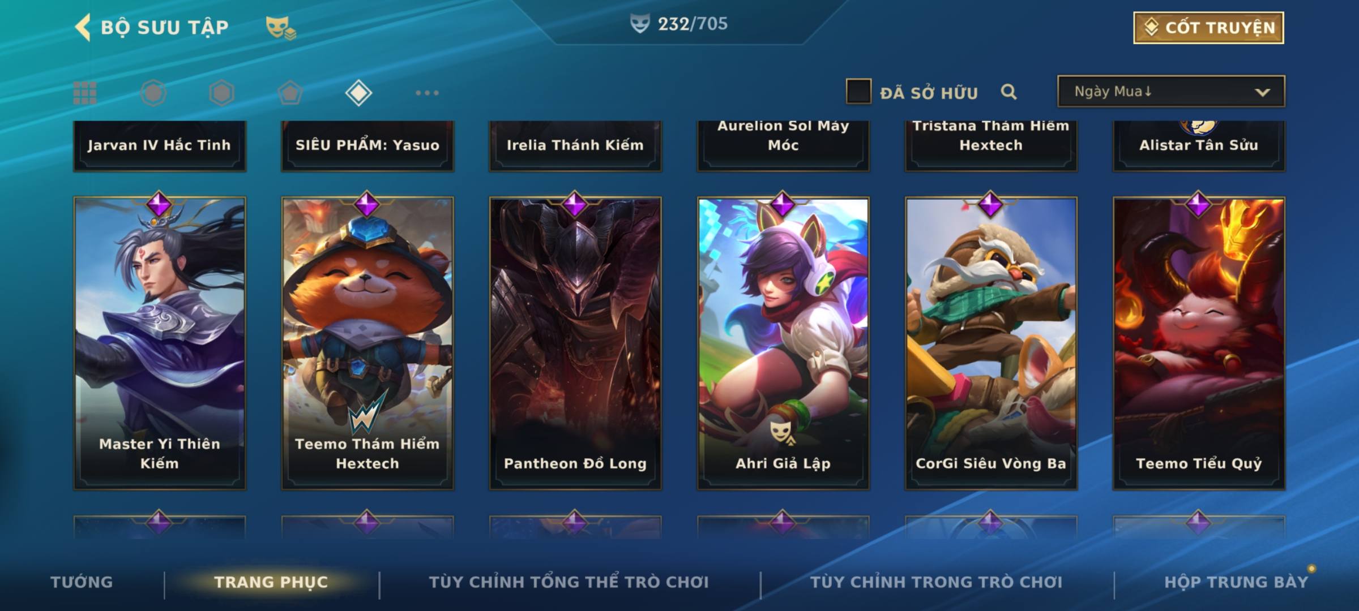Open the Ngày Mua sort dropdown
Viewport: 1359px width, 611px height.
coord(1171,91)
